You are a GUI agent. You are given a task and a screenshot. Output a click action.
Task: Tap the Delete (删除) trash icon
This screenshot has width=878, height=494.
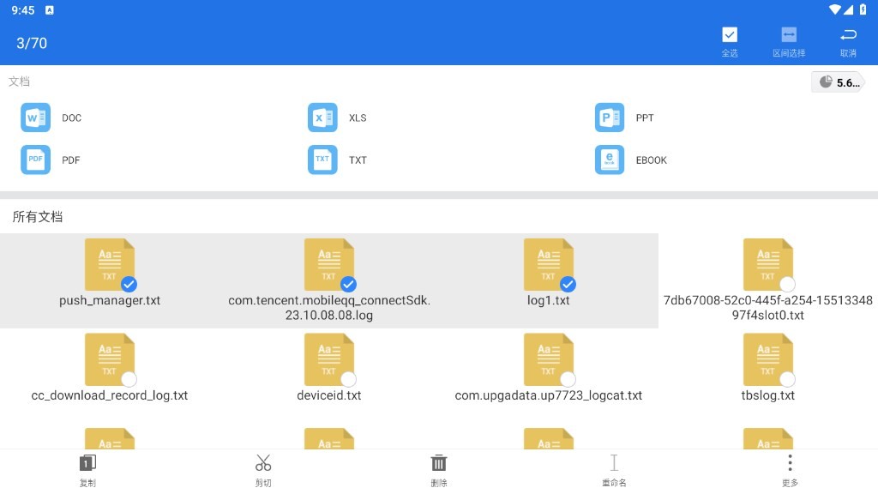[x=439, y=463]
